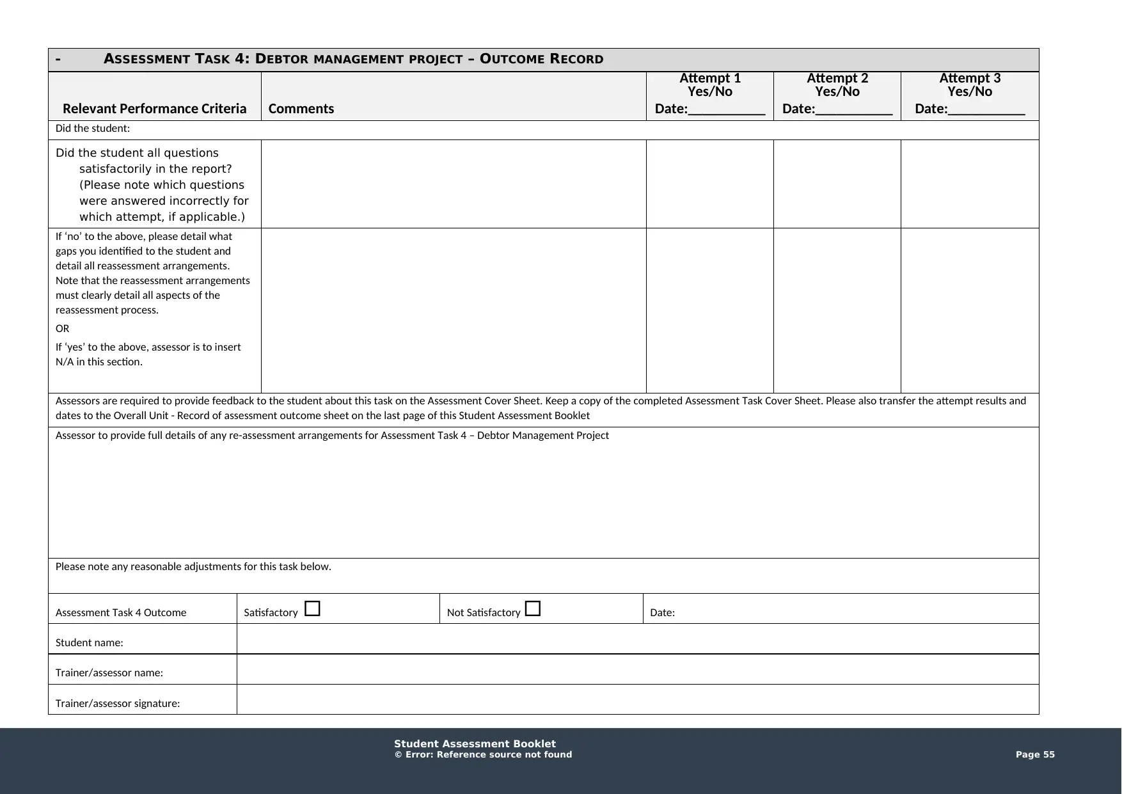Click the 'Student name:' label
Image resolution: width=1122 pixels, height=794 pixels.
click(90, 643)
